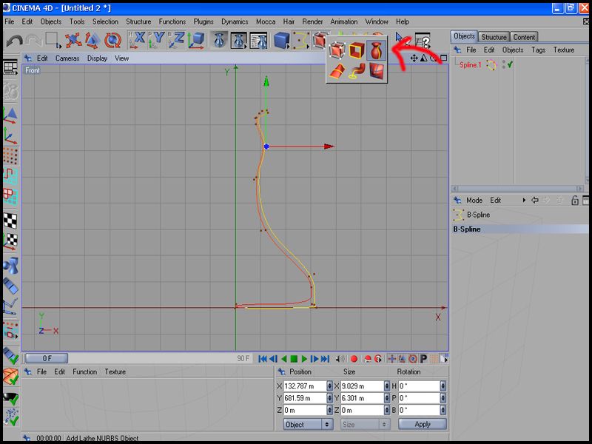Viewport: 592px width, 444px height.
Task: Choose the Extrude NURBS icon in popup
Action: 357,51
